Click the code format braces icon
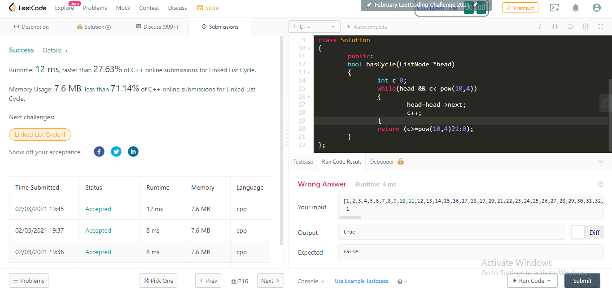Viewport: 612px width, 290px height. (x=555, y=27)
